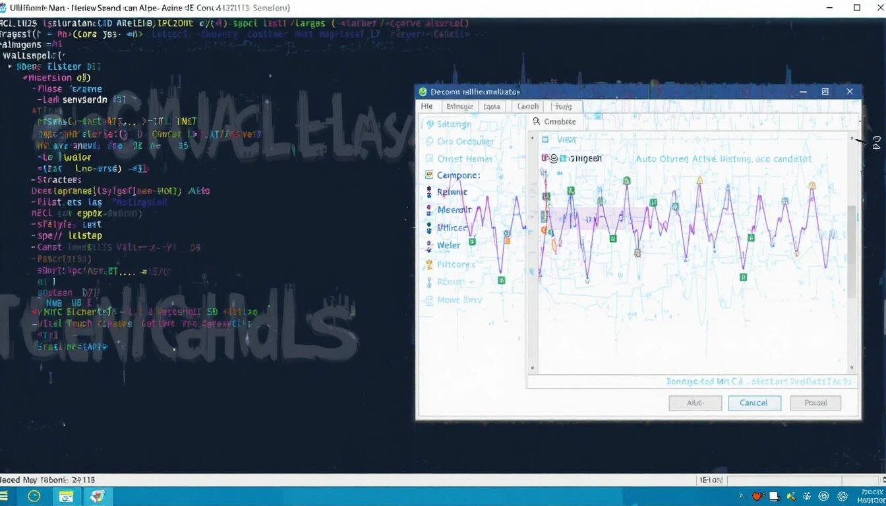Click the green dialog title bar icon
This screenshot has height=506, width=886.
pos(423,92)
